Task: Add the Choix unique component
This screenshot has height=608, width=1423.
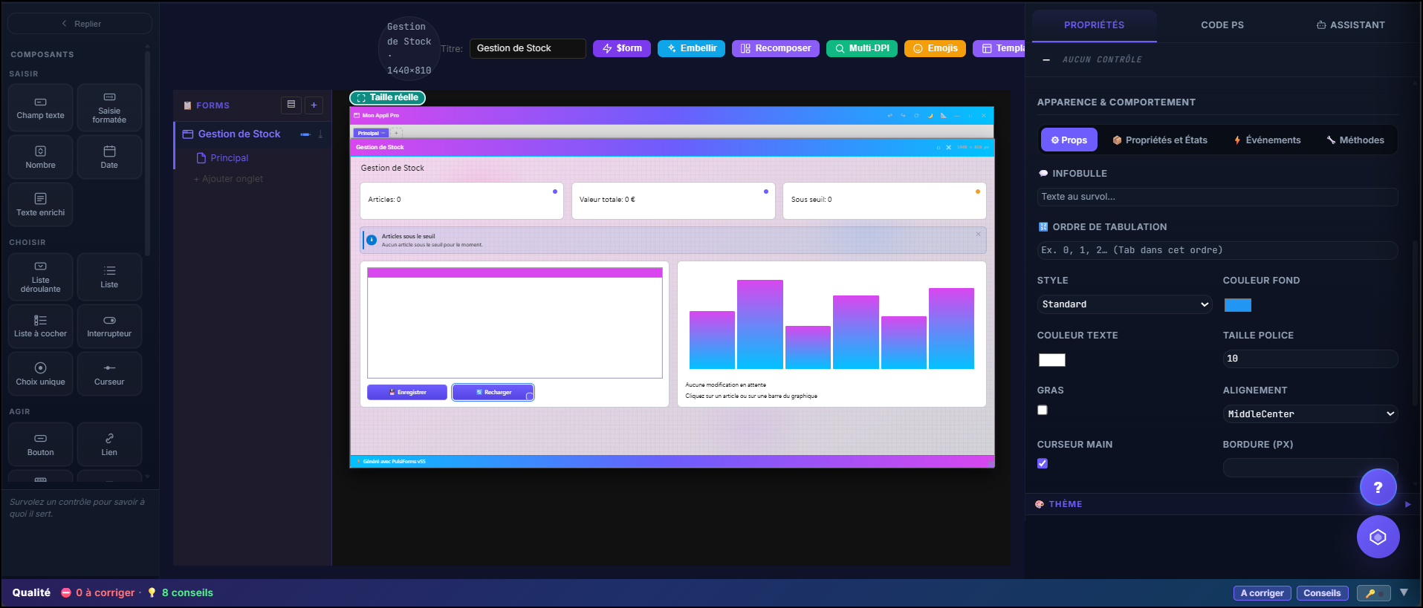Action: pyautogui.click(x=41, y=373)
